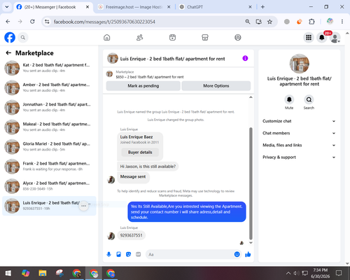Open the taskbar volume speaker icon
The height and width of the screenshot is (280, 350).
[296, 273]
